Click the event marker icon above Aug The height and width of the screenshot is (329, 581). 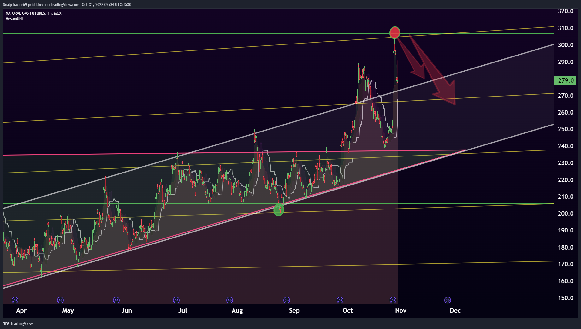[x=230, y=300]
